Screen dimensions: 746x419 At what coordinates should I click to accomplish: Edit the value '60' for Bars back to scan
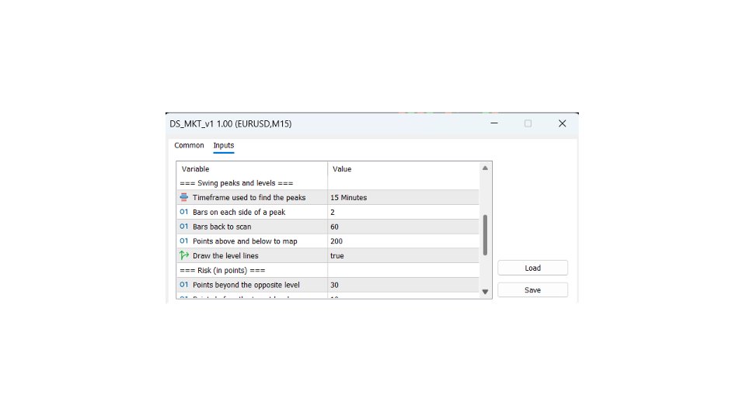[x=403, y=227]
